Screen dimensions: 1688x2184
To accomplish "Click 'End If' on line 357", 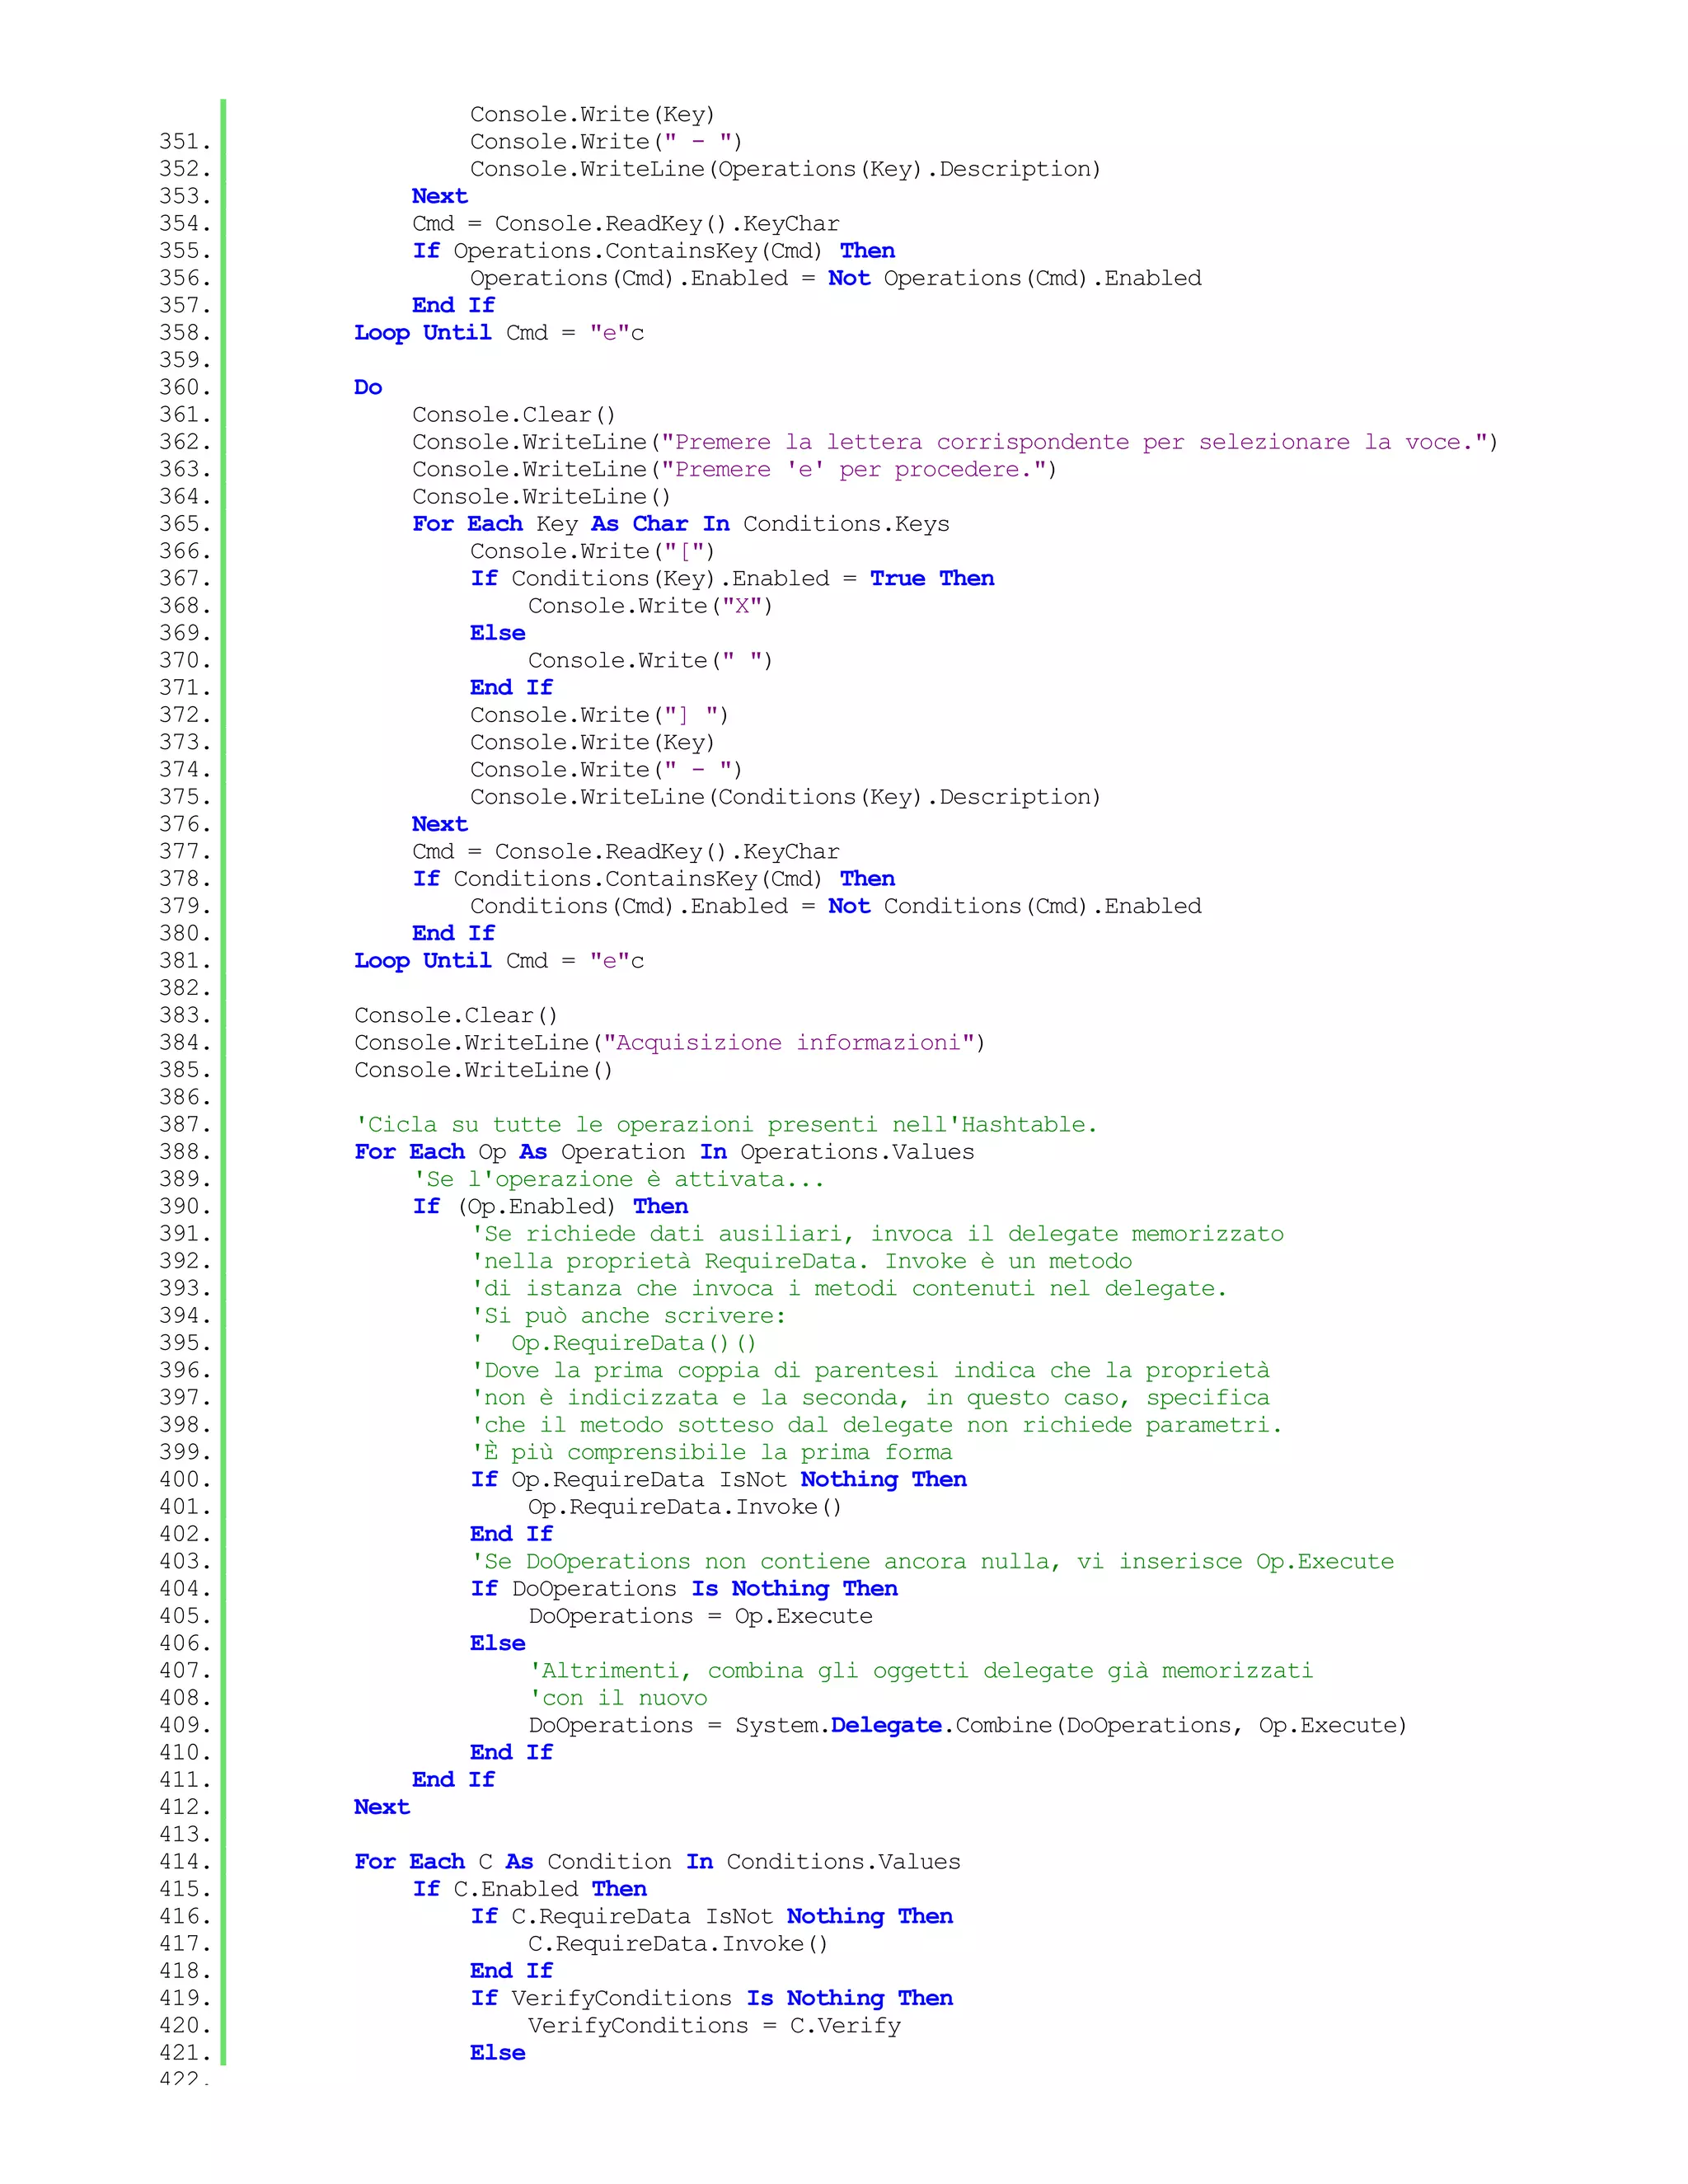I will [x=453, y=305].
